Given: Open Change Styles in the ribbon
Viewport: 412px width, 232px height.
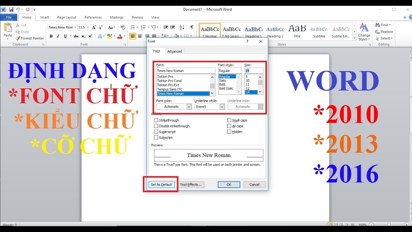Looking at the screenshot, I should pos(364,32).
